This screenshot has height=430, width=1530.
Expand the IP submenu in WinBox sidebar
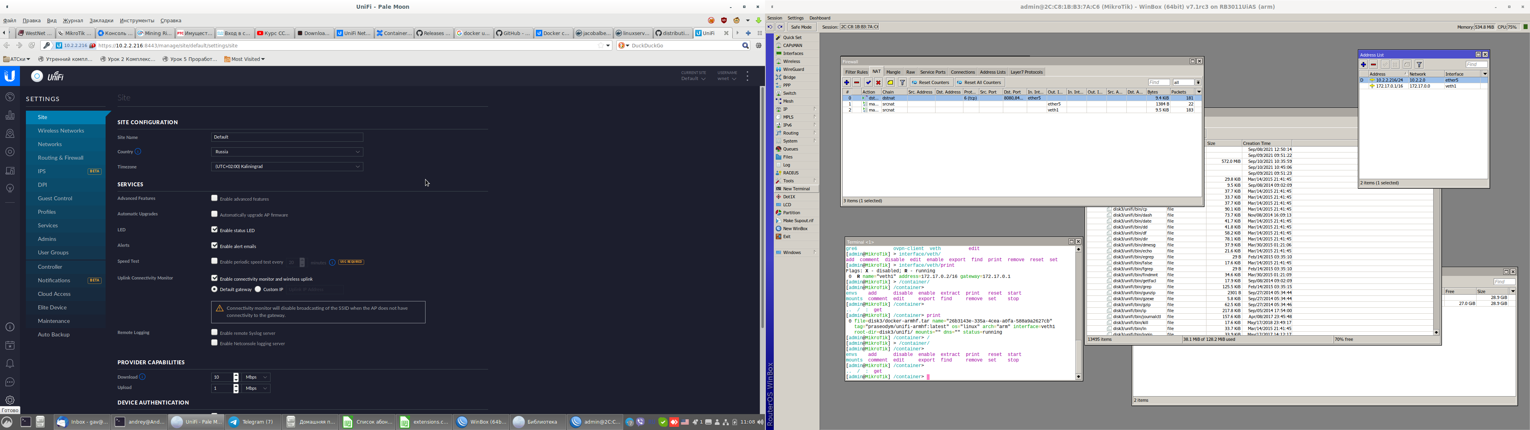[x=796, y=109]
